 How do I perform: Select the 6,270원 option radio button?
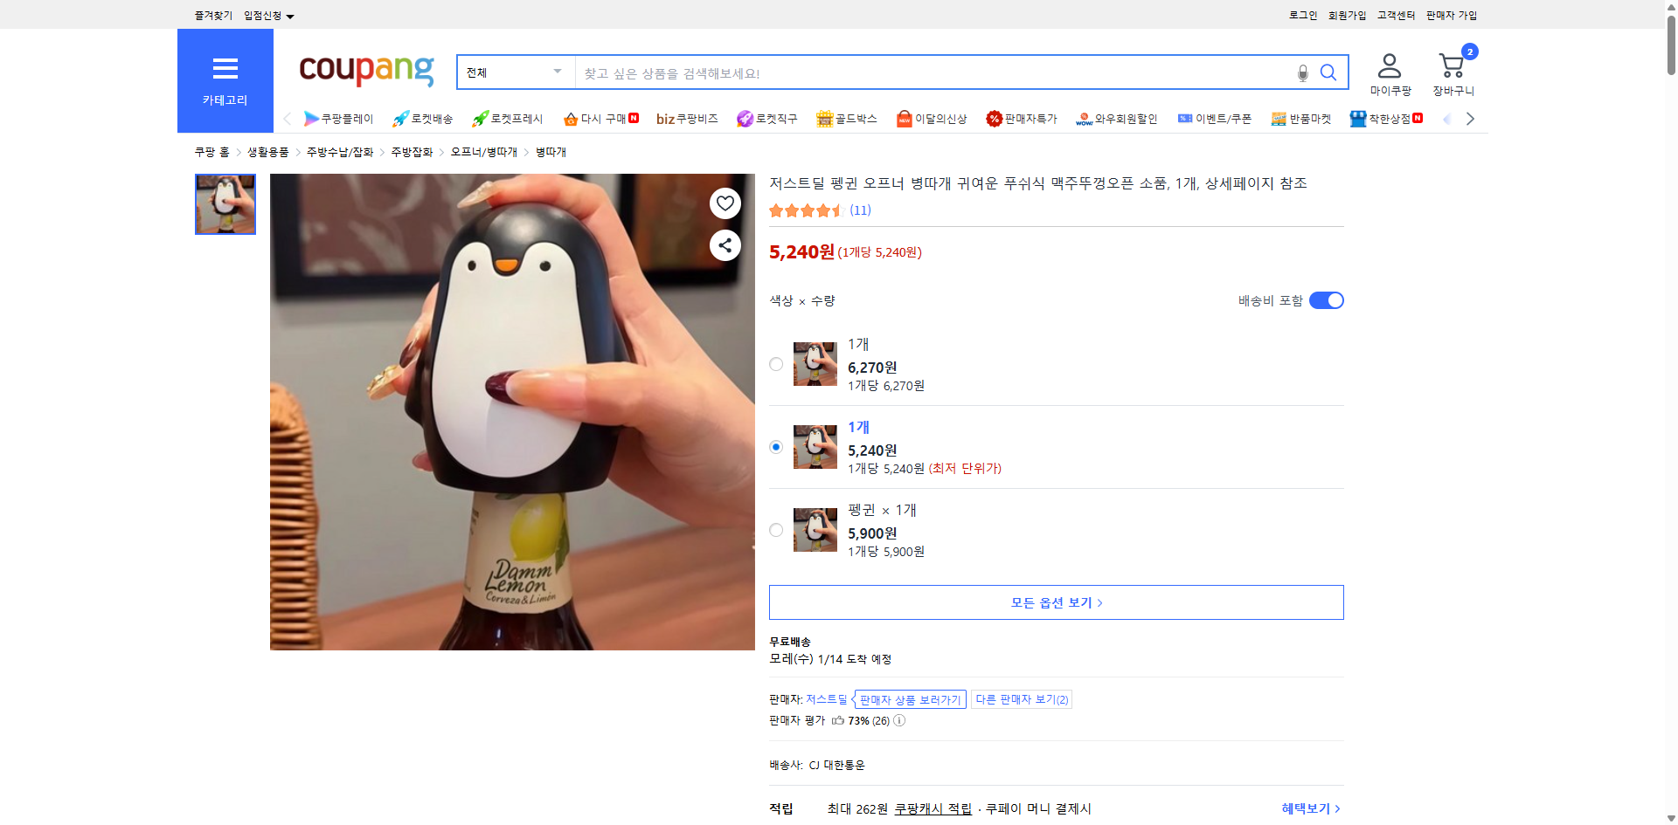coord(775,364)
